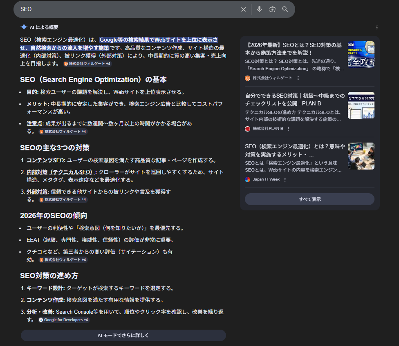Image resolution: width=399 pixels, height=346 pixels.
Task: Open the 【2026年最新】SEOとは？ article link
Action: [x=293, y=49]
